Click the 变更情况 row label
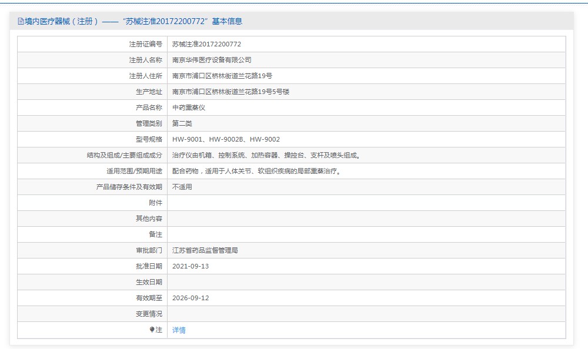The image size is (588, 349). tap(149, 314)
